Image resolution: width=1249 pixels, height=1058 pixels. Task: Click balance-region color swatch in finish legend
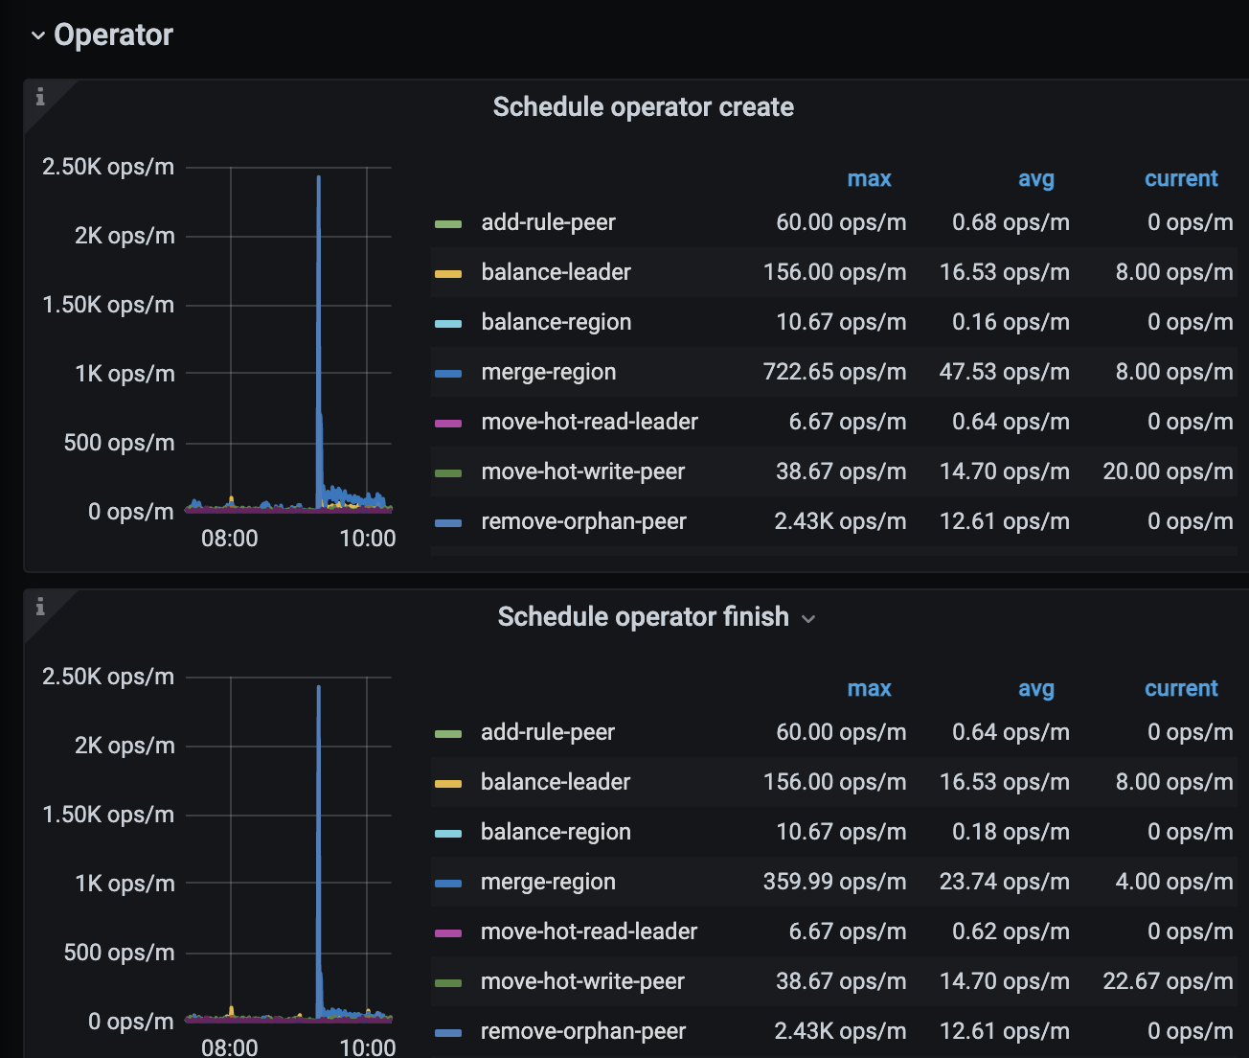tap(448, 834)
